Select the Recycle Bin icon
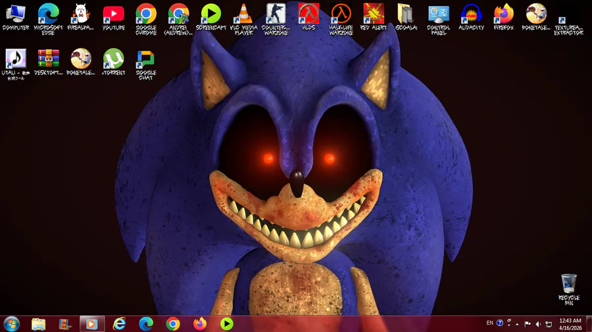This screenshot has height=332, width=592. pyautogui.click(x=568, y=289)
